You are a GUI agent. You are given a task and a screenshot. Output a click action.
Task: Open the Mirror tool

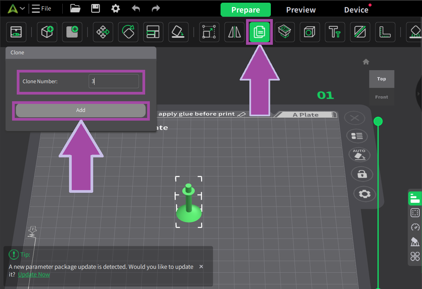234,32
